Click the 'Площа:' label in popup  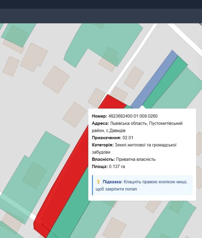100,166
